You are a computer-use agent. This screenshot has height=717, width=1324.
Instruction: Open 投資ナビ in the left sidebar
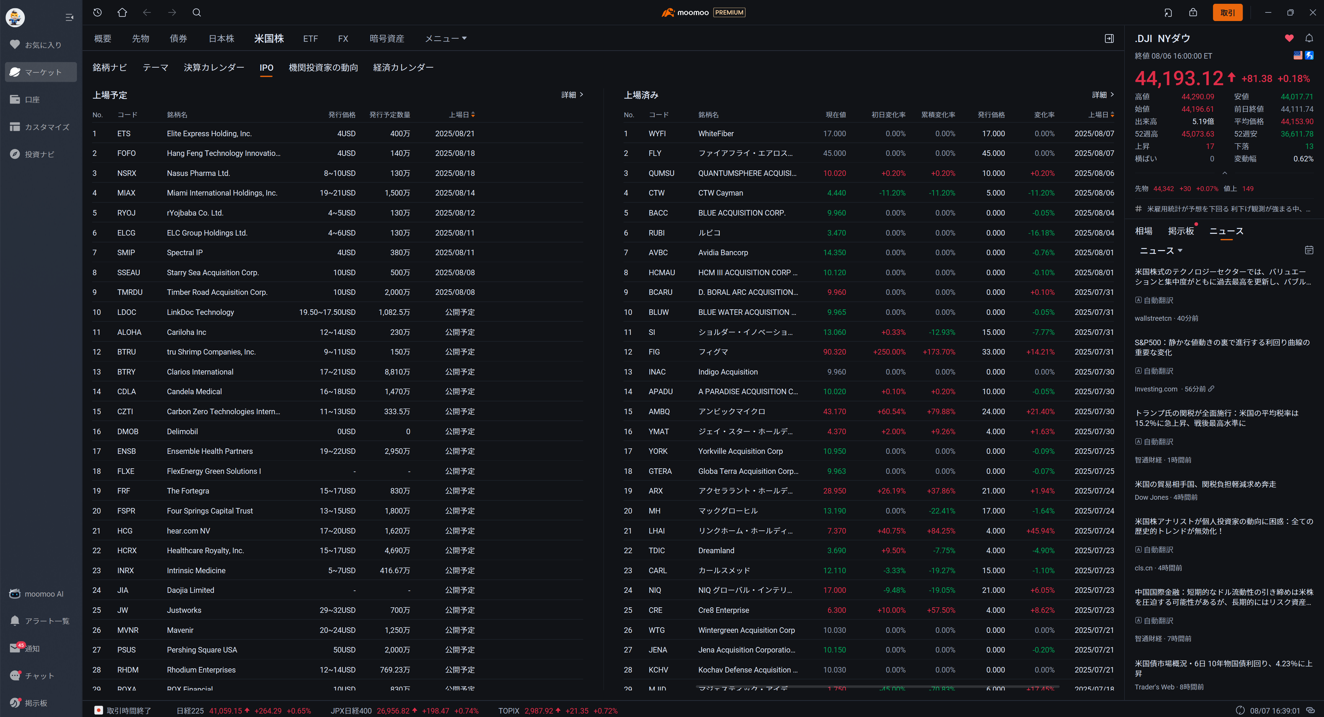pos(41,154)
